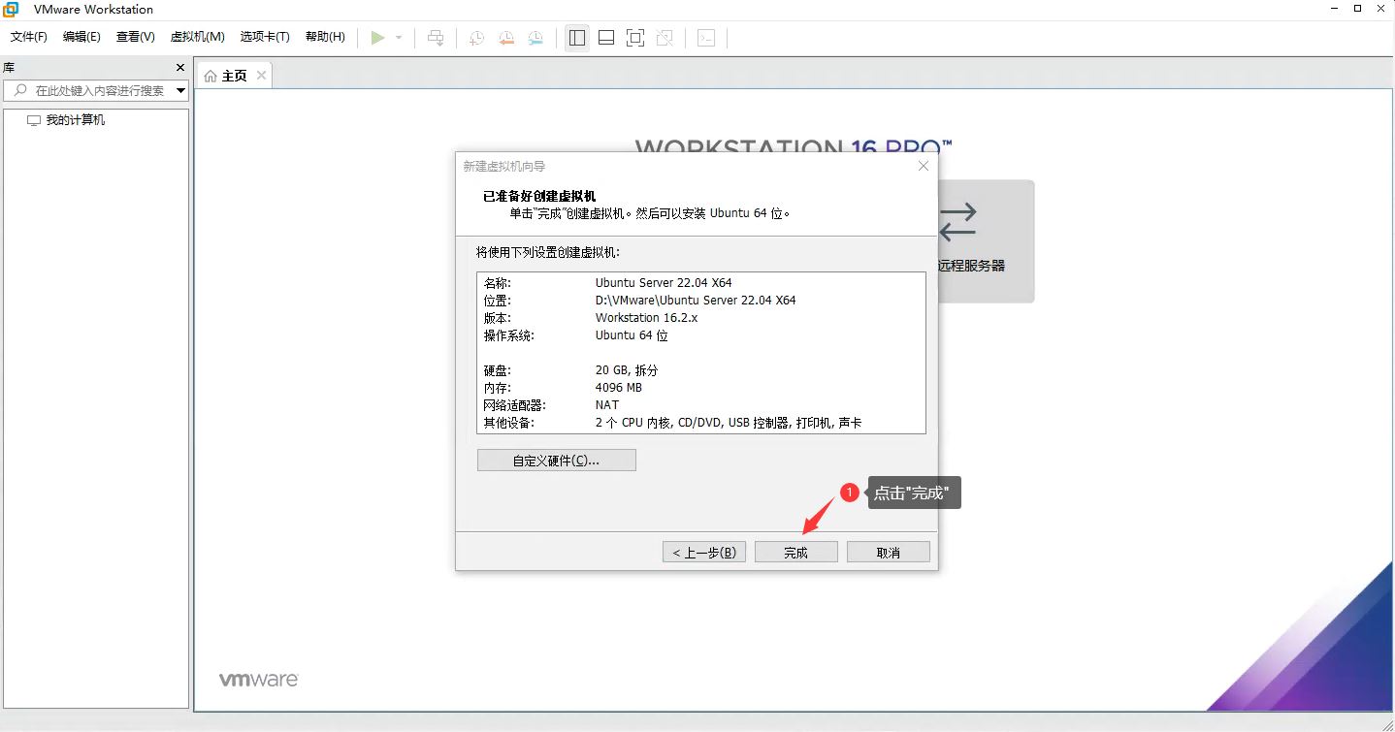The height and width of the screenshot is (732, 1395).
Task: Click the 取消 cancel button
Action: (889, 552)
